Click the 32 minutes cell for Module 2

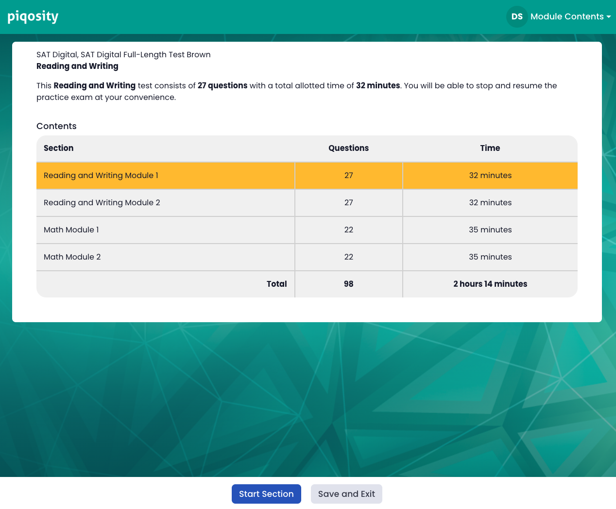pos(490,203)
